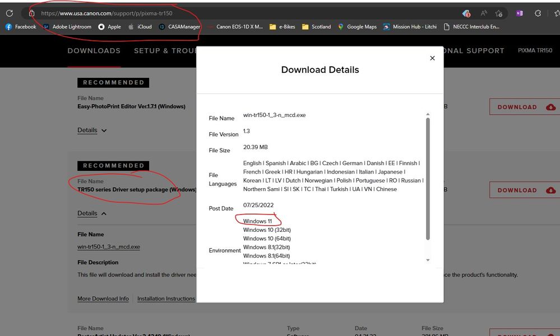Click More Download Info link
Screen dimensions: 560x336
pyautogui.click(x=103, y=298)
